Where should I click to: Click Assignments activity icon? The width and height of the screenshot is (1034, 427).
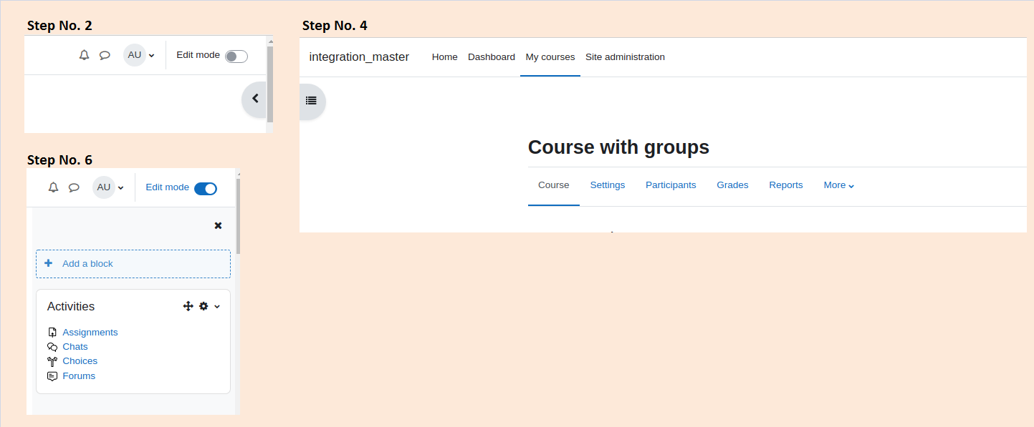click(52, 333)
